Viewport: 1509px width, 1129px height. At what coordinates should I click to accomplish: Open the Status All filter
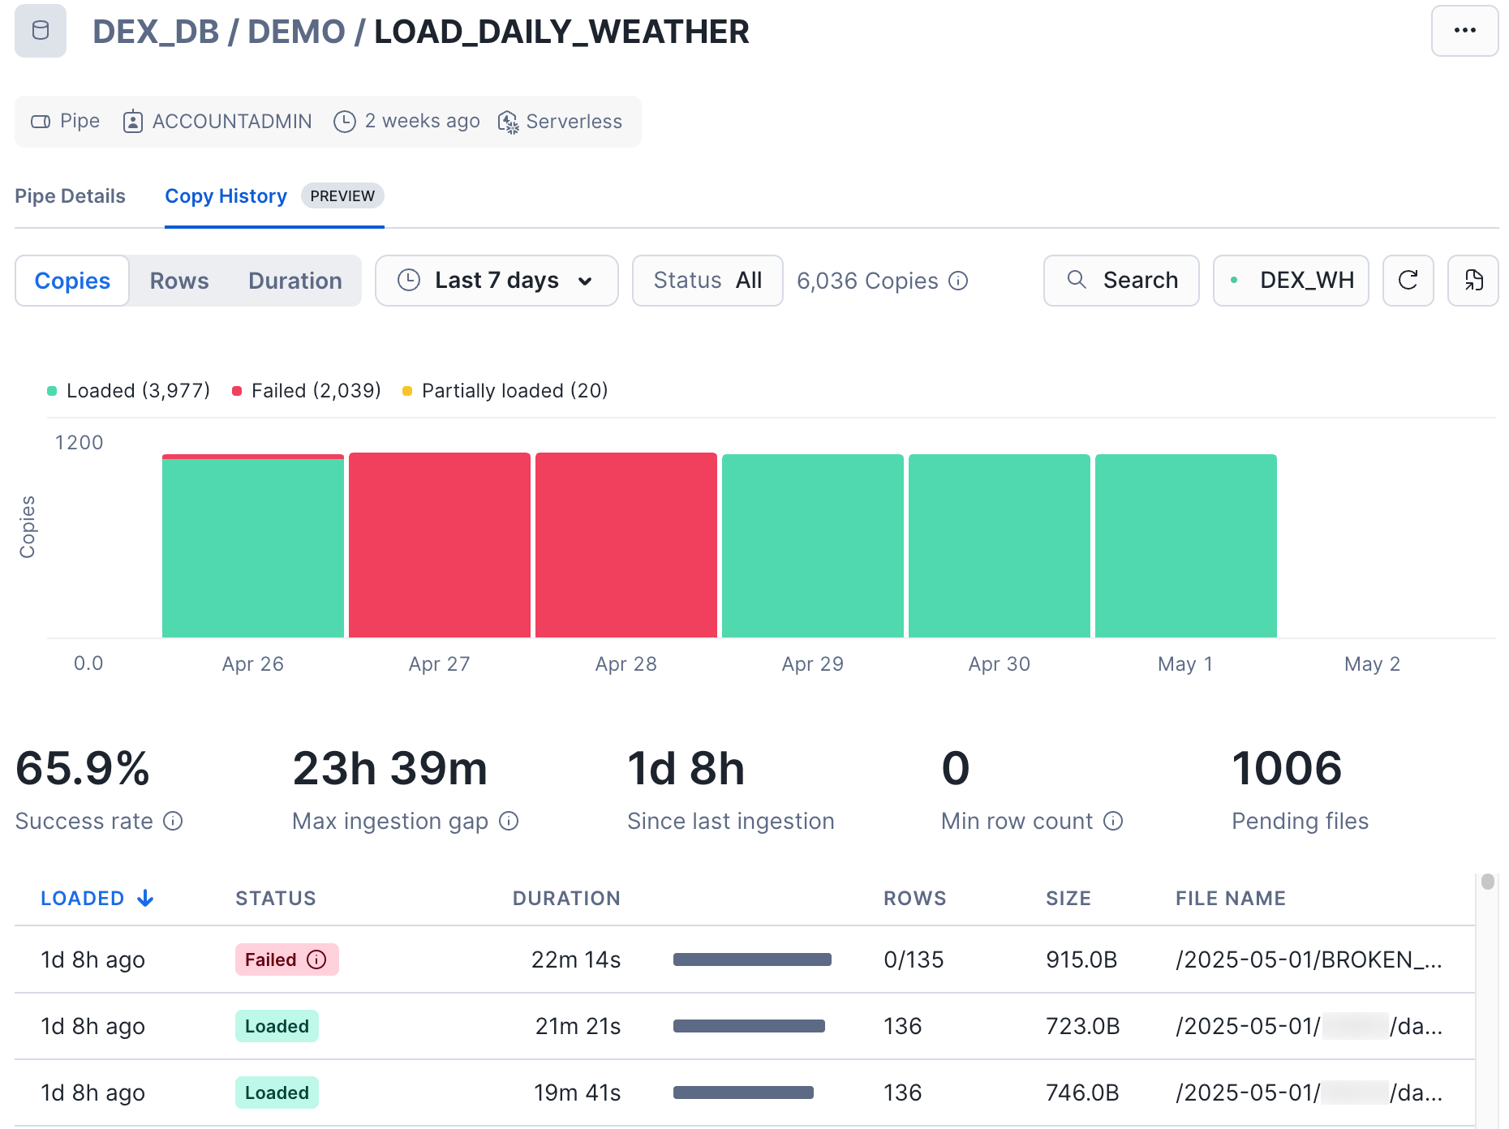tap(707, 281)
